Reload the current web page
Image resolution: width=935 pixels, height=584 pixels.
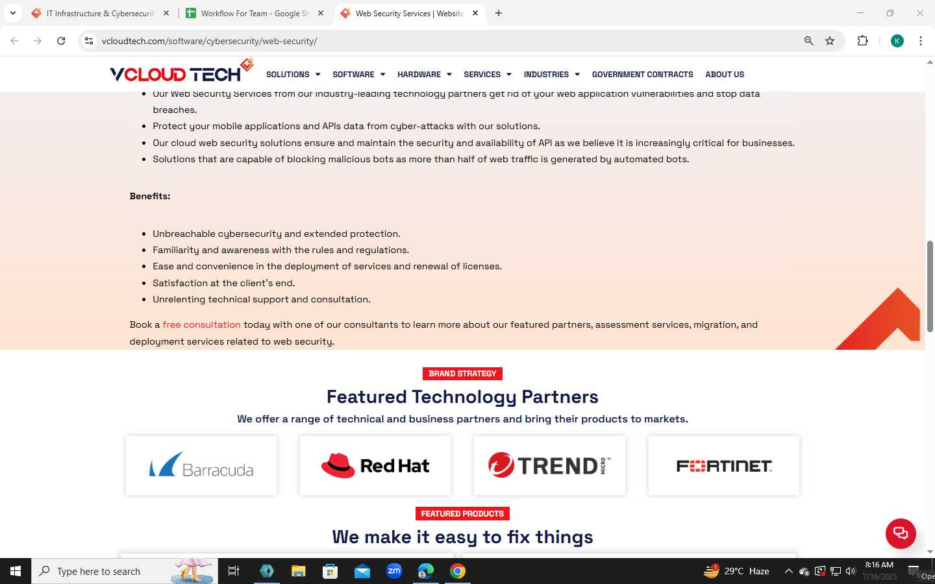click(61, 41)
